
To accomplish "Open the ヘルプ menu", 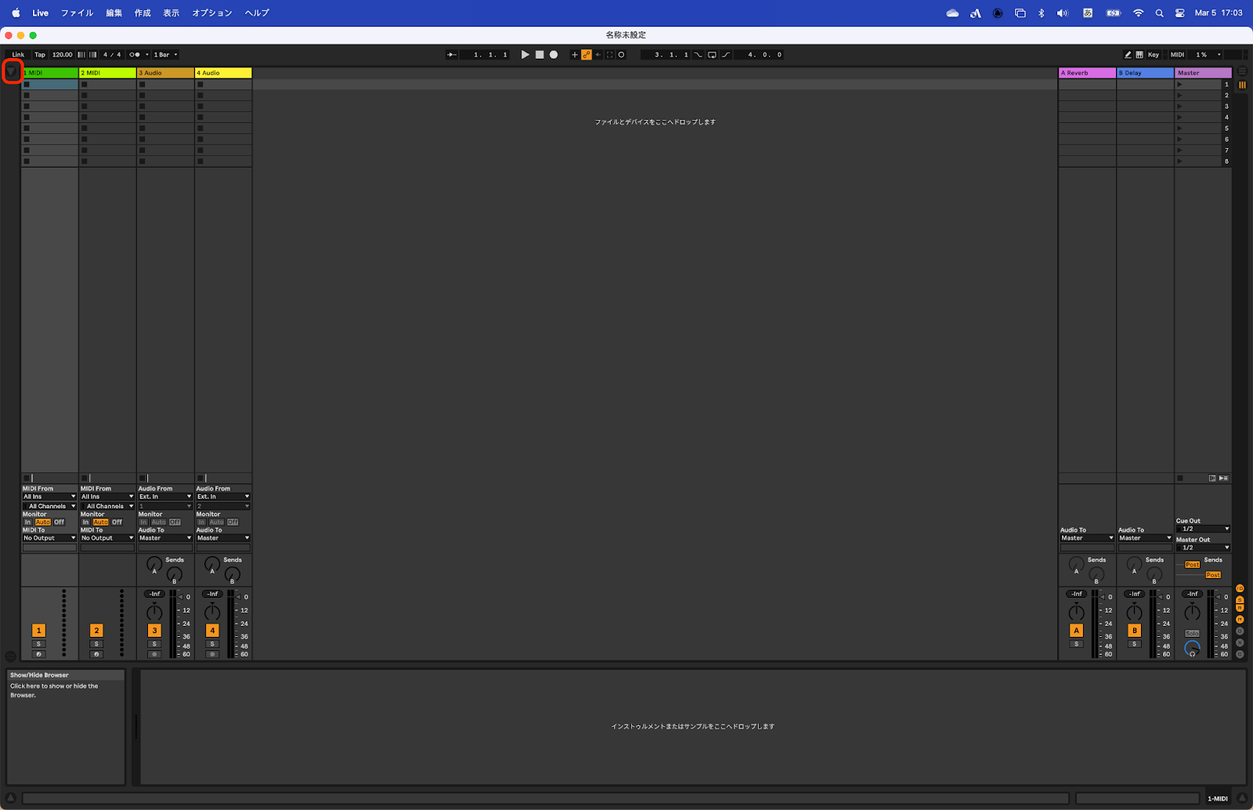I will [x=257, y=13].
